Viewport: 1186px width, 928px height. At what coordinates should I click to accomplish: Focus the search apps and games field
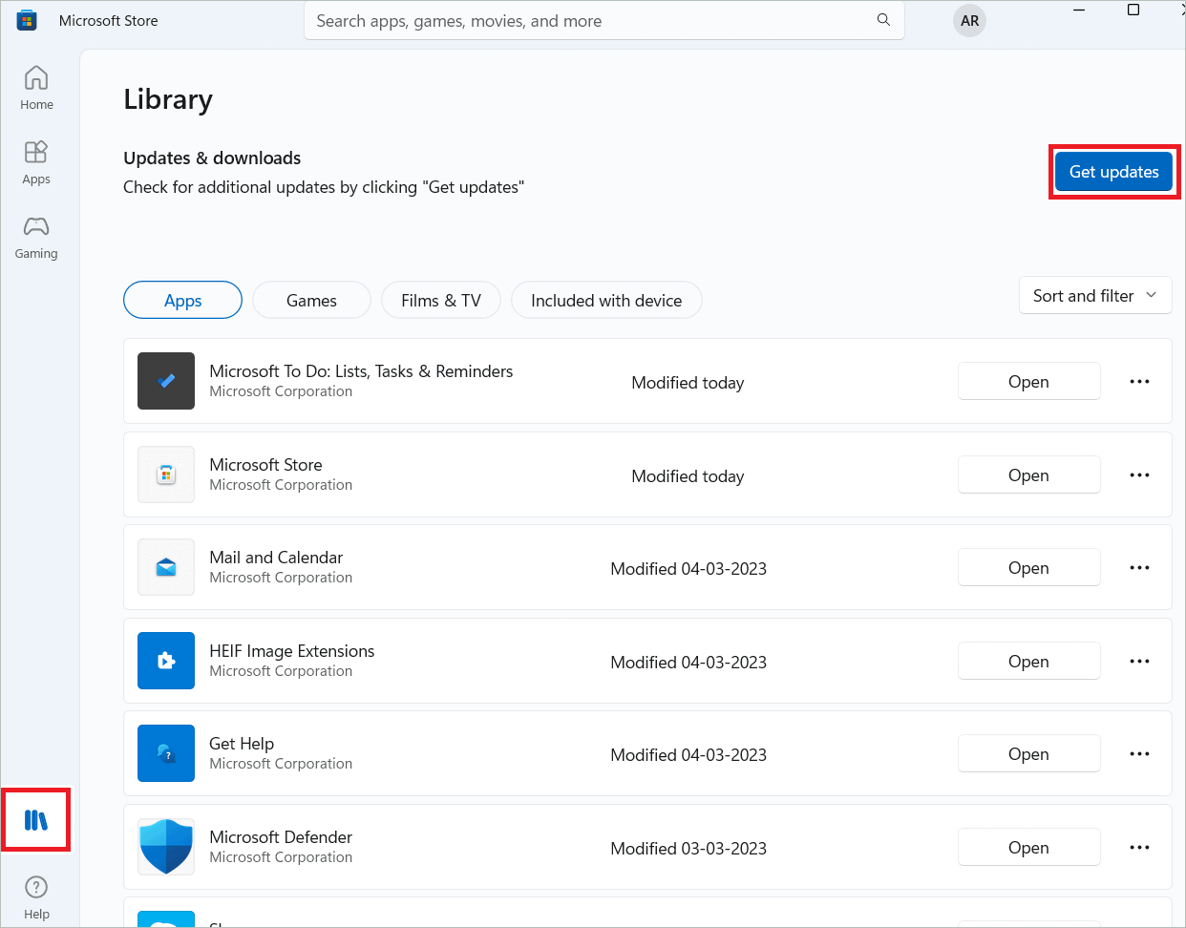604,20
